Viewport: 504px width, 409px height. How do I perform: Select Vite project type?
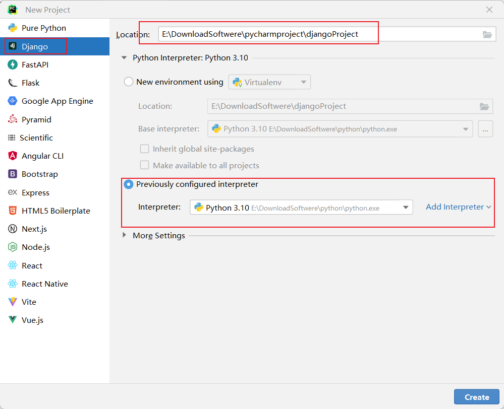pos(54,302)
